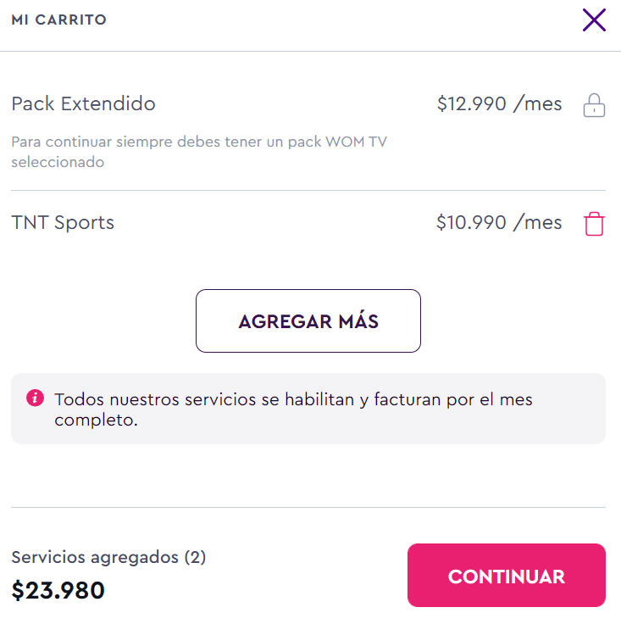Select the TNT Sports item name
This screenshot has height=624, width=621.
[63, 223]
